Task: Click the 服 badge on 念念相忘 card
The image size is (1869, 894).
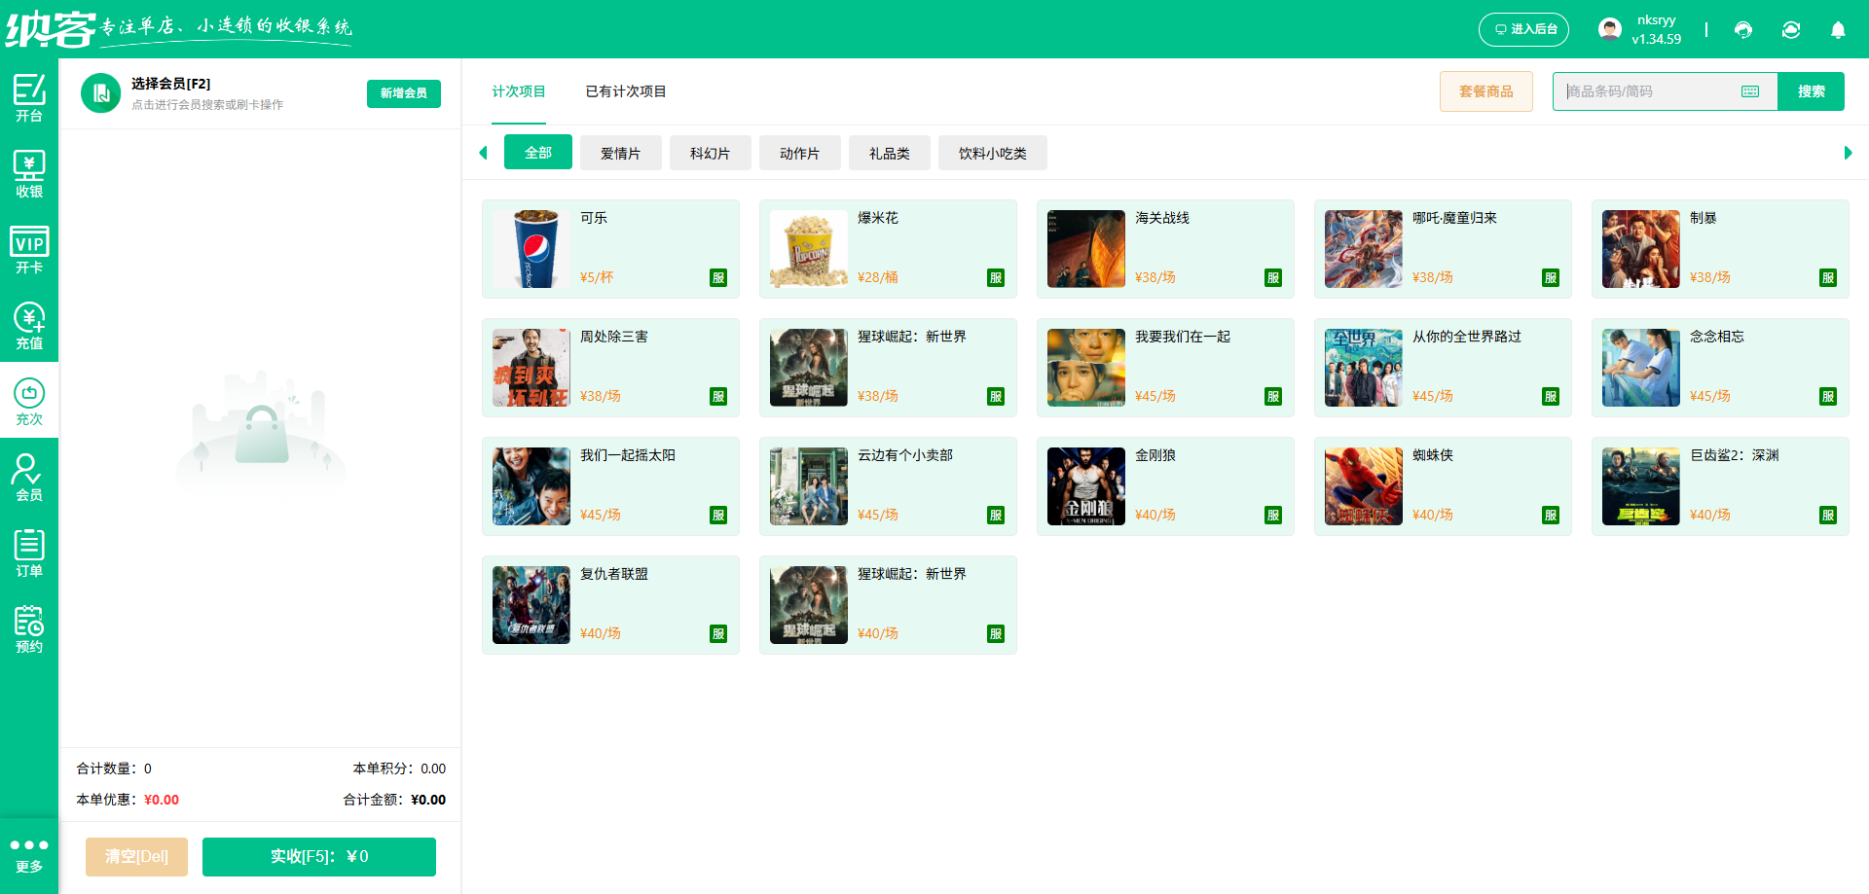Action: tap(1828, 397)
